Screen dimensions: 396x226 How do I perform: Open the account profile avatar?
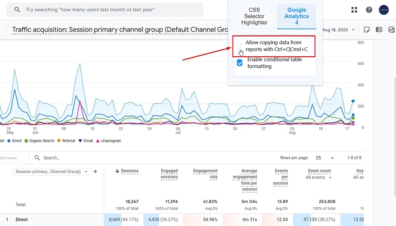[384, 10]
